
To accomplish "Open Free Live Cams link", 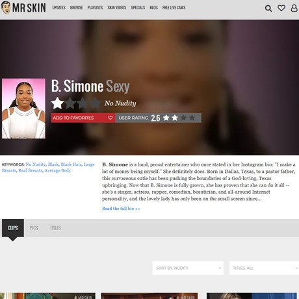I will [x=174, y=8].
